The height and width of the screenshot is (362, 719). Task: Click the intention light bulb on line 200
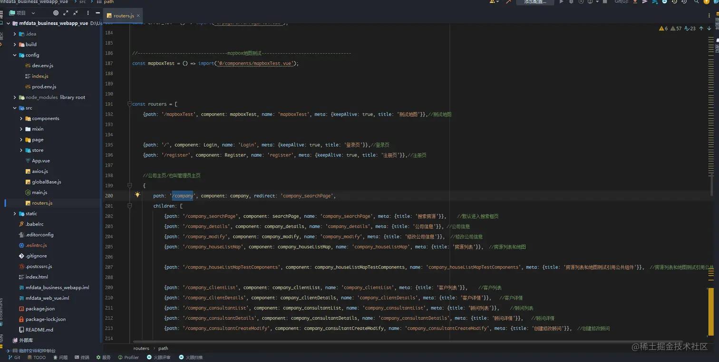click(x=137, y=195)
